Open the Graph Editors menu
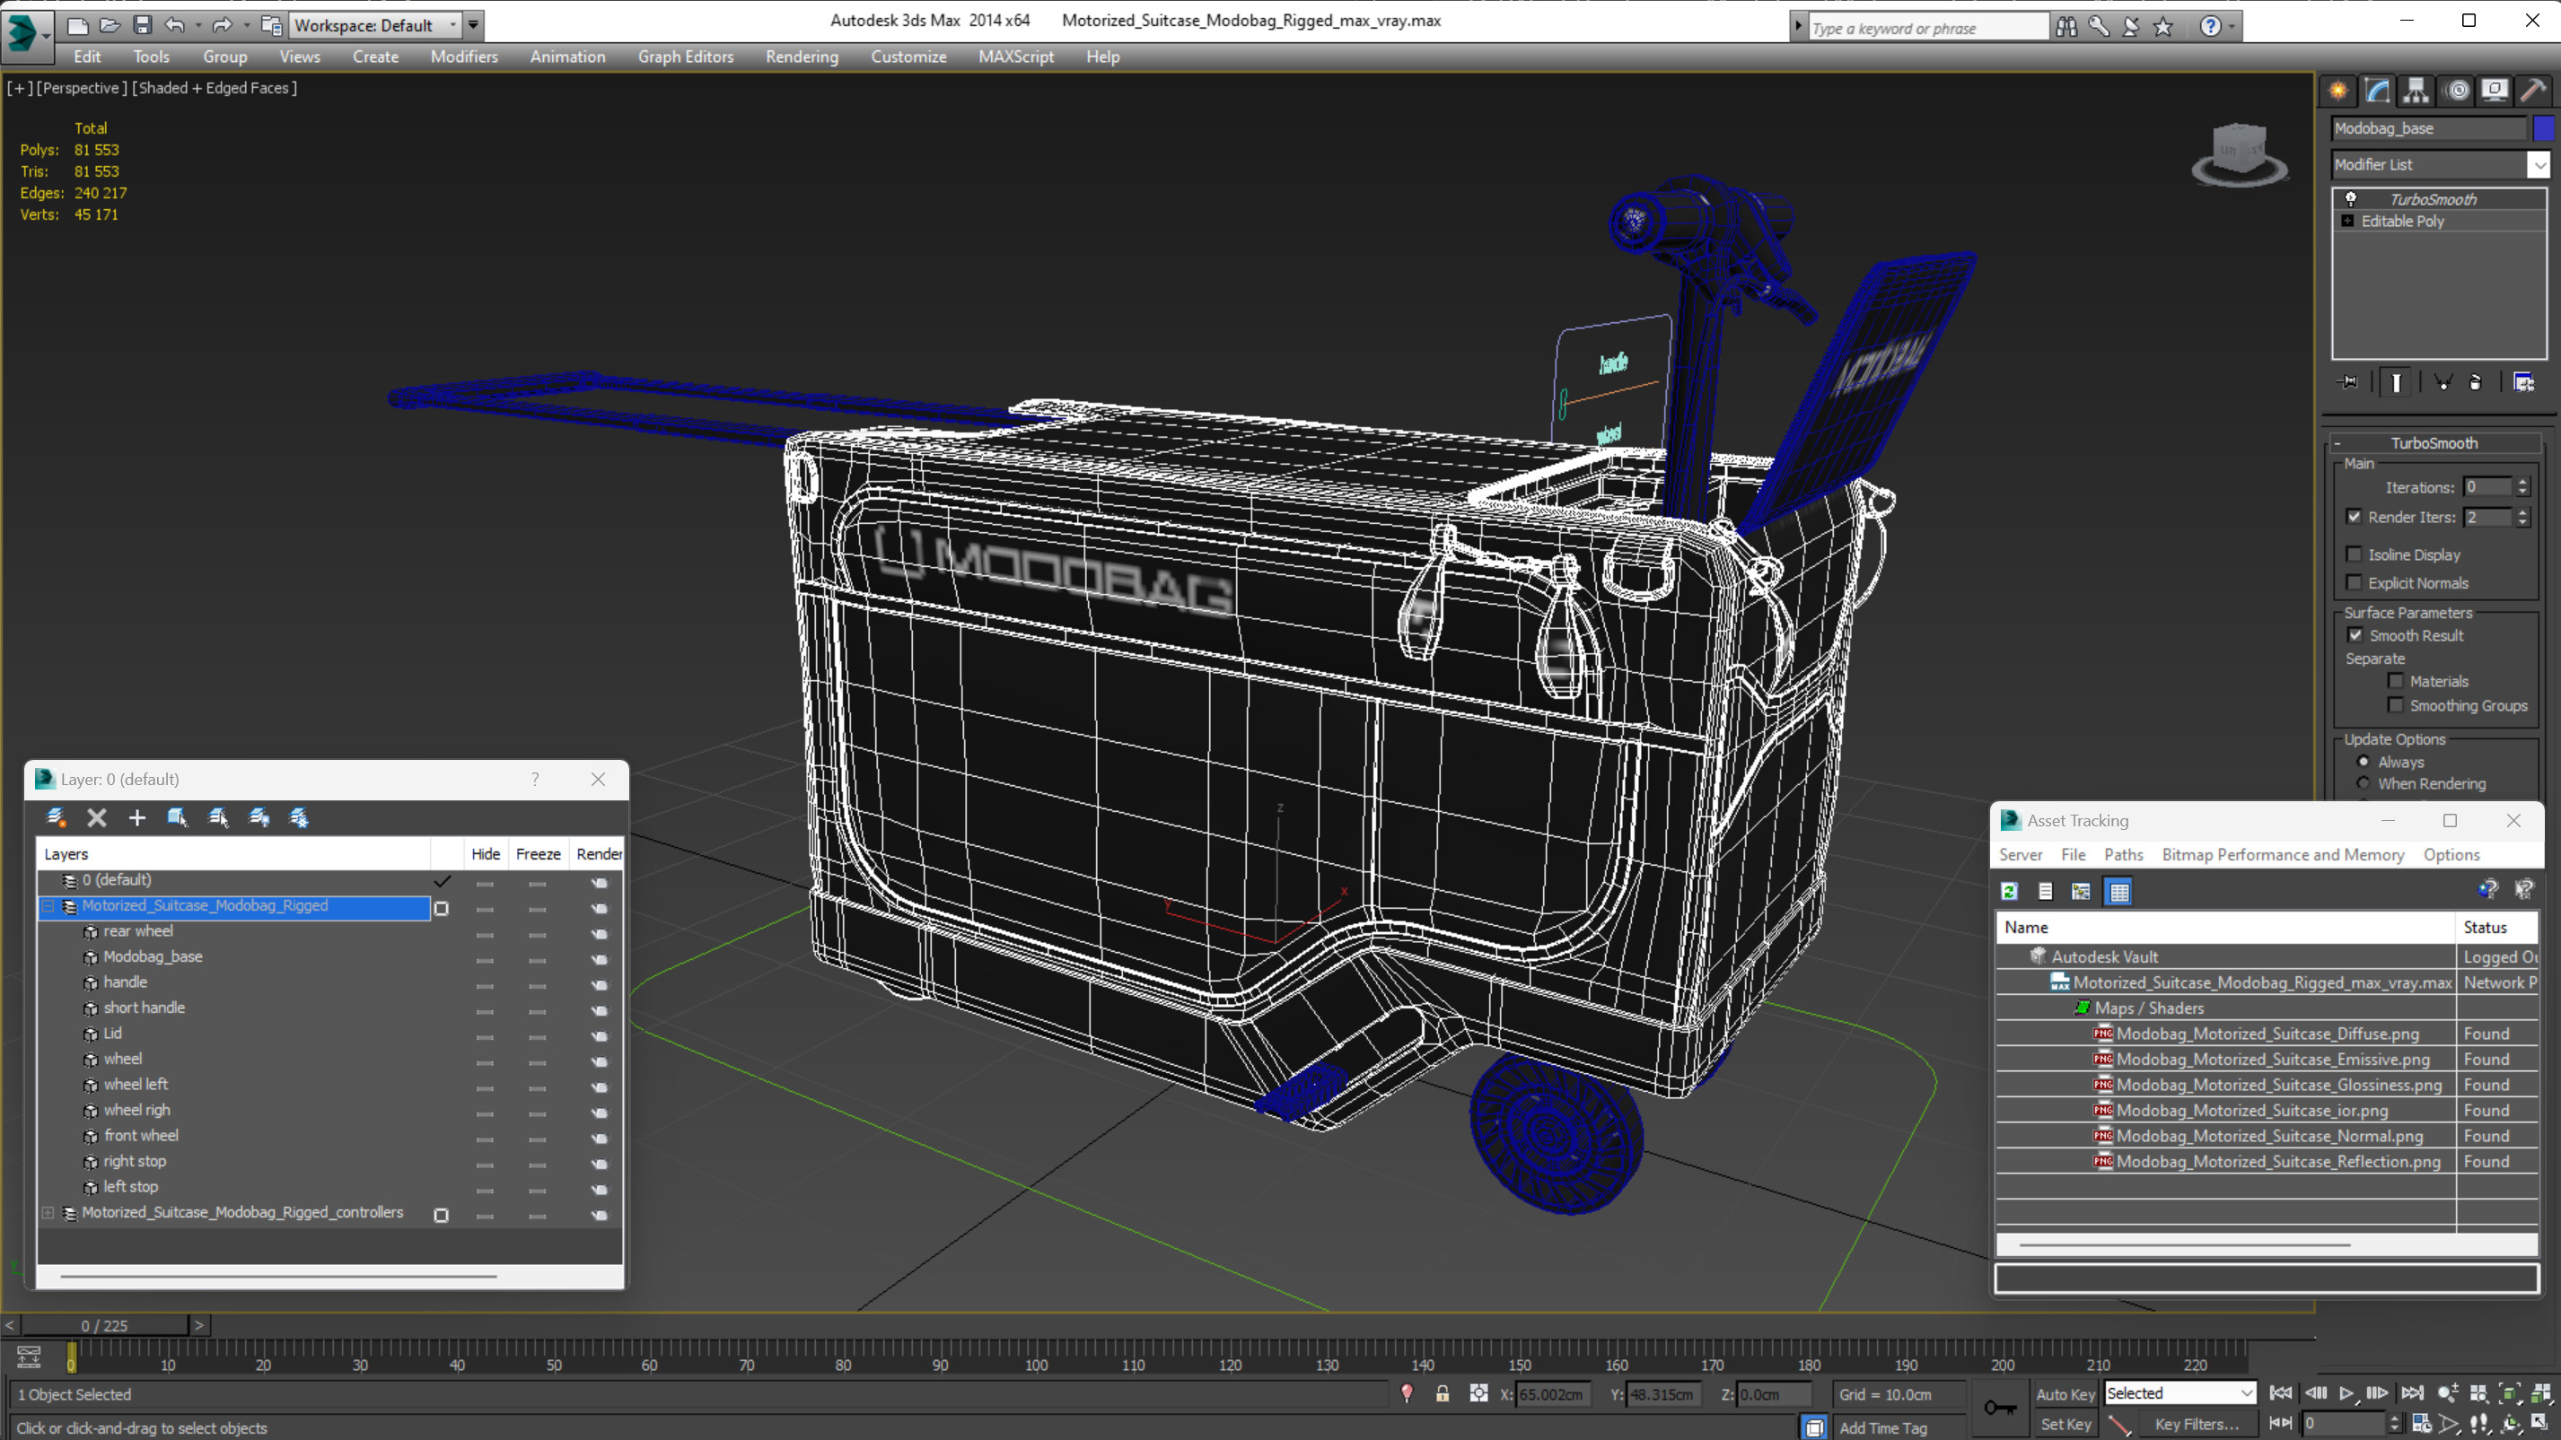2561x1440 pixels. coord(686,57)
